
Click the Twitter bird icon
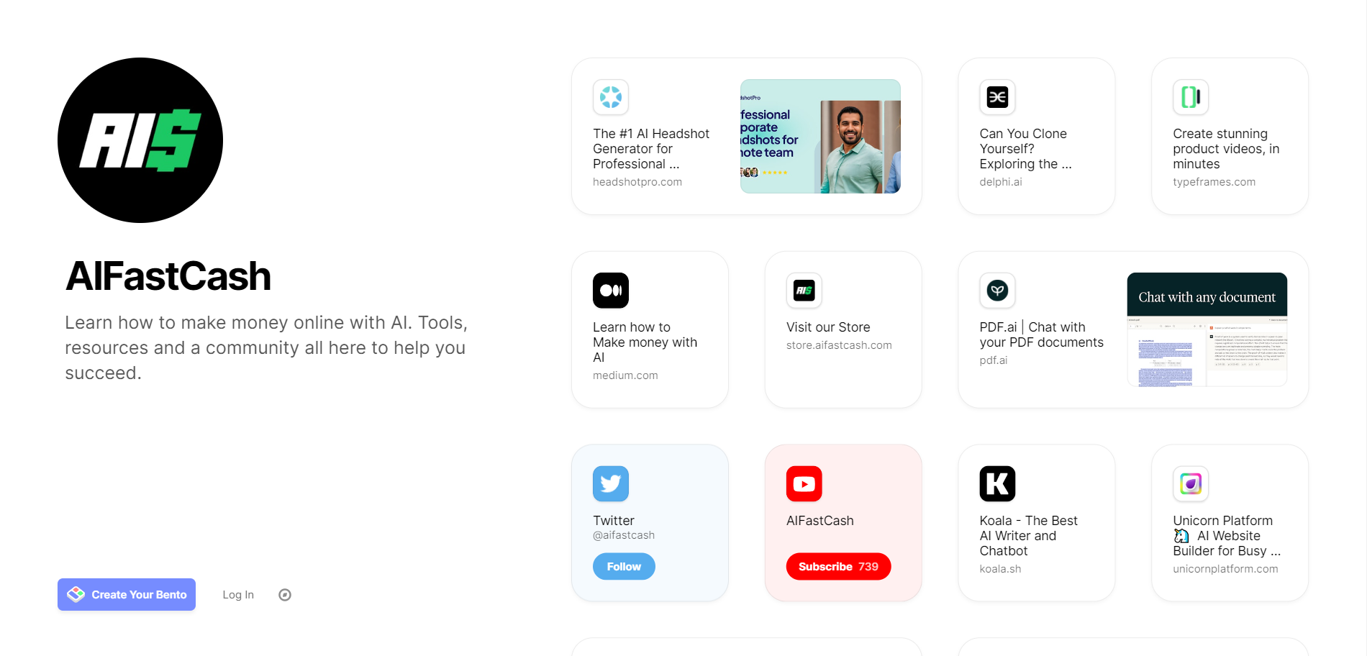tap(611, 484)
